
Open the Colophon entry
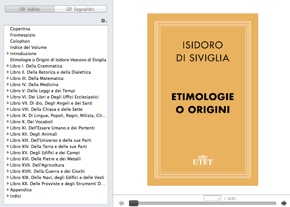click(20, 41)
